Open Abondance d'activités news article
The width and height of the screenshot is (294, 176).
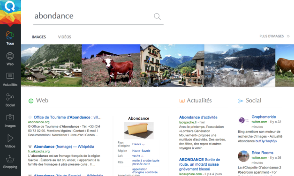[198, 117]
